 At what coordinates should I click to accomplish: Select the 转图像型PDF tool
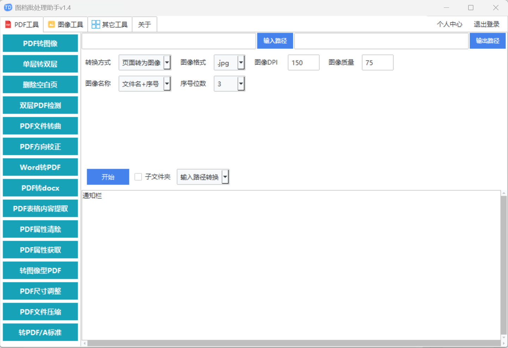[x=40, y=270]
